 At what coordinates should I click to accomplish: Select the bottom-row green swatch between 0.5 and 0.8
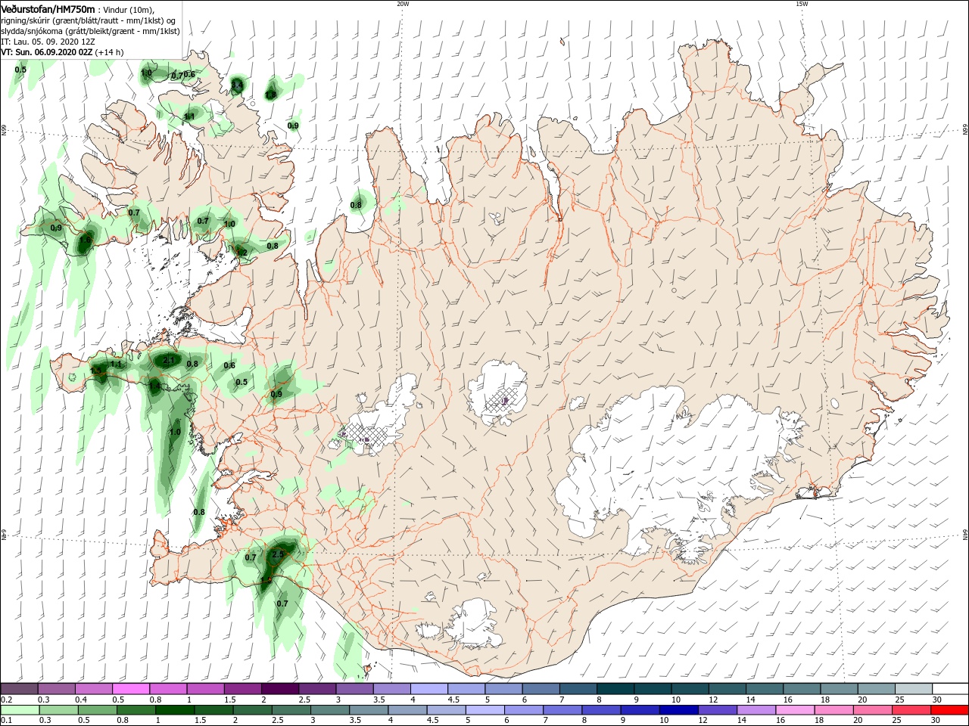(x=97, y=710)
